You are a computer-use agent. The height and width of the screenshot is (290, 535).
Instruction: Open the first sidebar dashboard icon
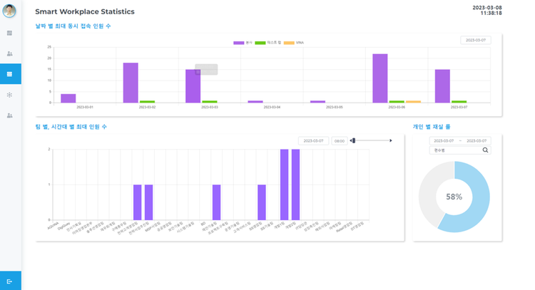10,33
